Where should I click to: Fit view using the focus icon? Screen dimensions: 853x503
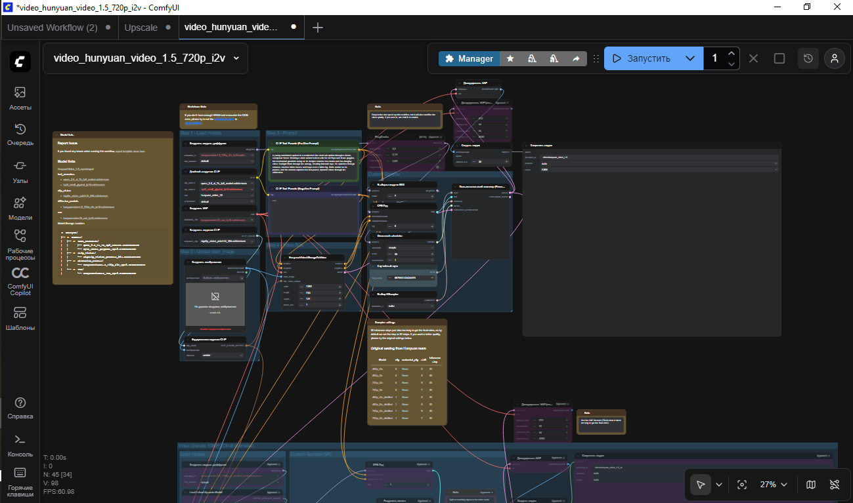click(742, 485)
